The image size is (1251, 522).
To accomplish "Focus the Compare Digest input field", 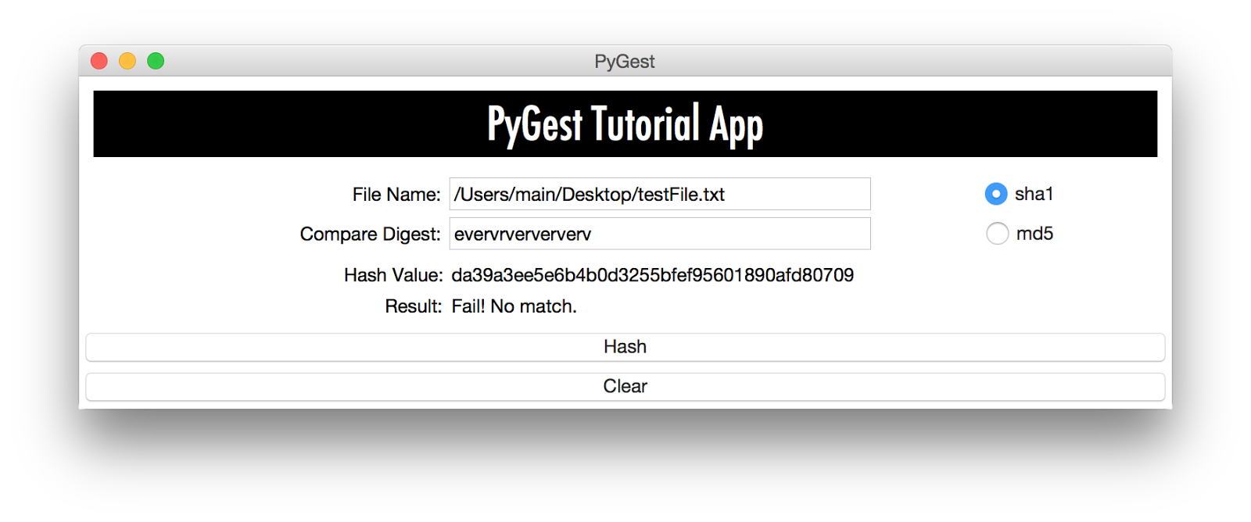I will point(660,234).
